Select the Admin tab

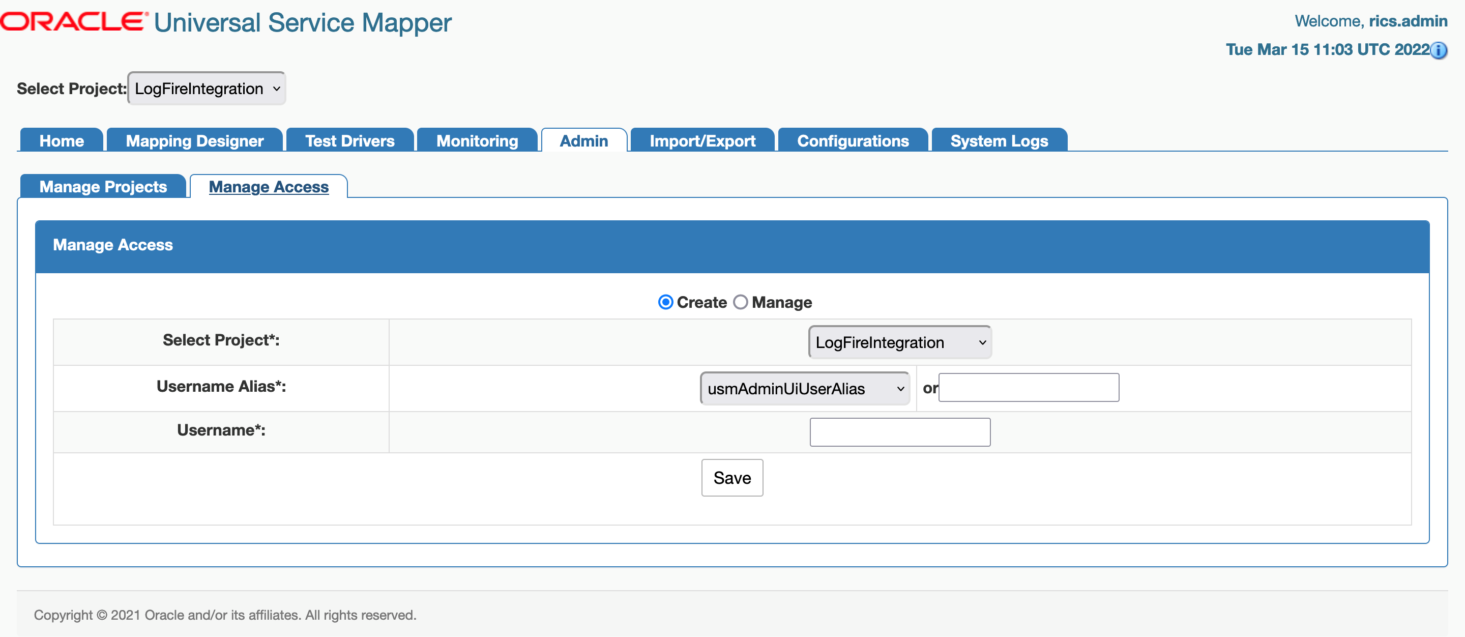583,140
